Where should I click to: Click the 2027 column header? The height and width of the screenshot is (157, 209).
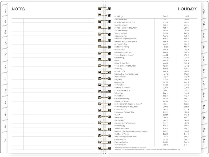[165, 16]
